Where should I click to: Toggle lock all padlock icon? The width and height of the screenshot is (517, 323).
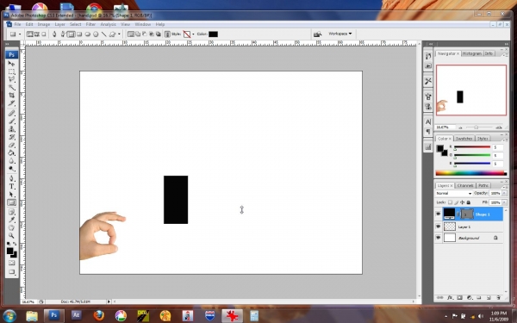[x=468, y=202]
